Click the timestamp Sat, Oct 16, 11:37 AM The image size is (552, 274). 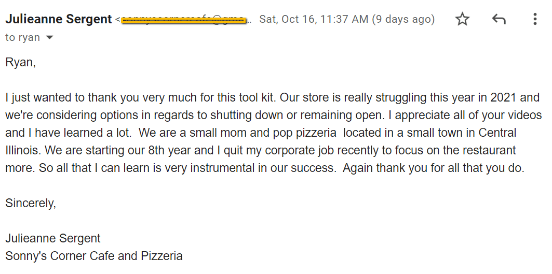(314, 19)
